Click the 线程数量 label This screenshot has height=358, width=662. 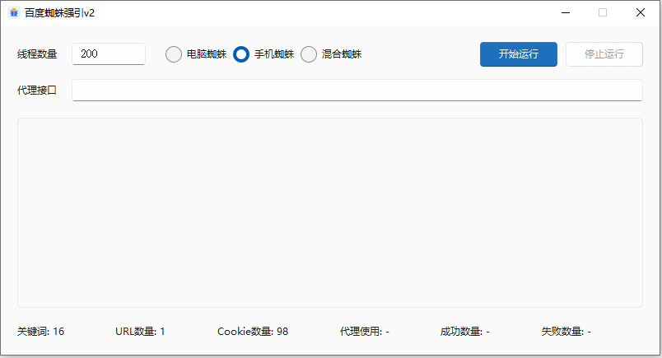tap(37, 54)
